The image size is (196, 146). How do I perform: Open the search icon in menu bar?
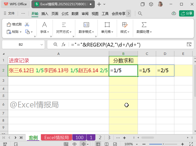140,13
